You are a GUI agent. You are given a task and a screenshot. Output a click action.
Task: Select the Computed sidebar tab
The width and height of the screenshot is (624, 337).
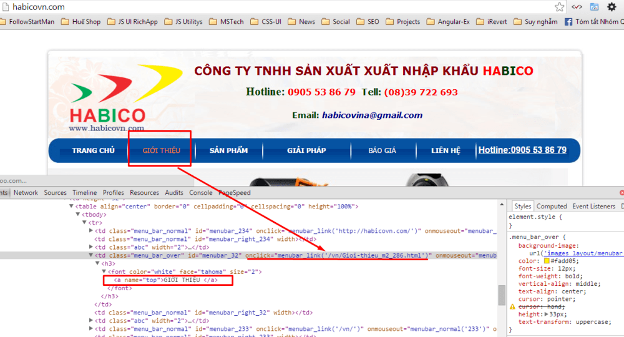tap(552, 206)
